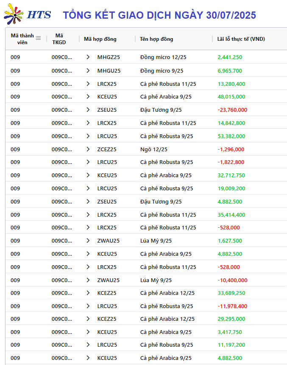Click the HTS pinwheel logo
Viewport: 287px width, 365px height.
[x=14, y=14]
